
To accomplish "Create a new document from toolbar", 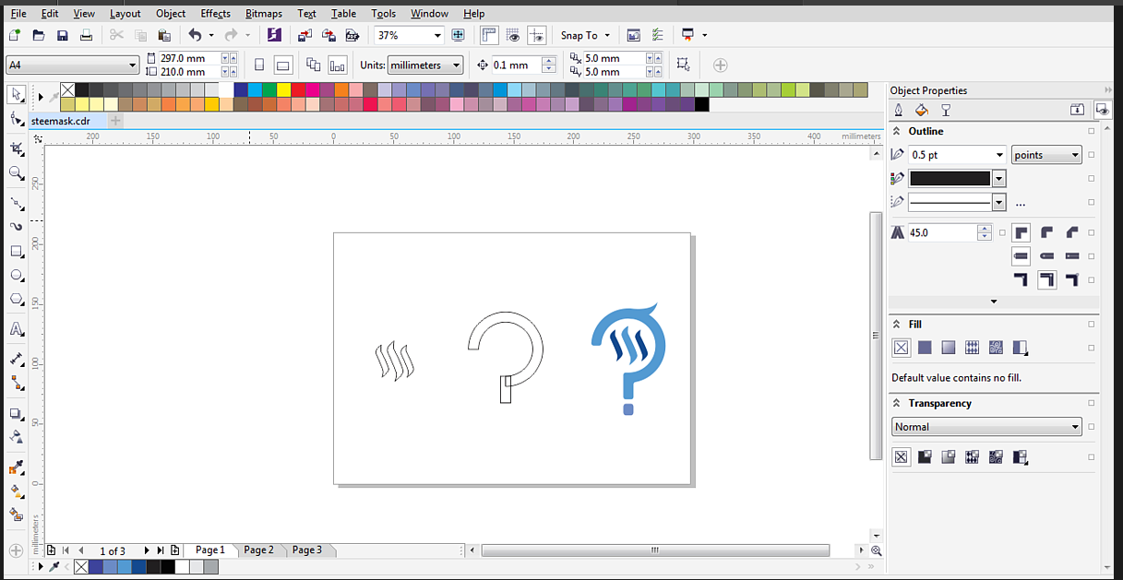I will [15, 35].
